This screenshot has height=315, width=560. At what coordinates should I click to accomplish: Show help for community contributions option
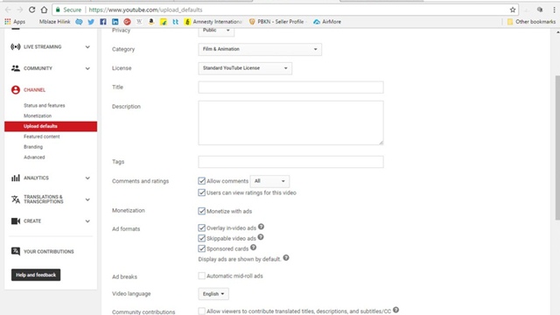tap(395, 310)
